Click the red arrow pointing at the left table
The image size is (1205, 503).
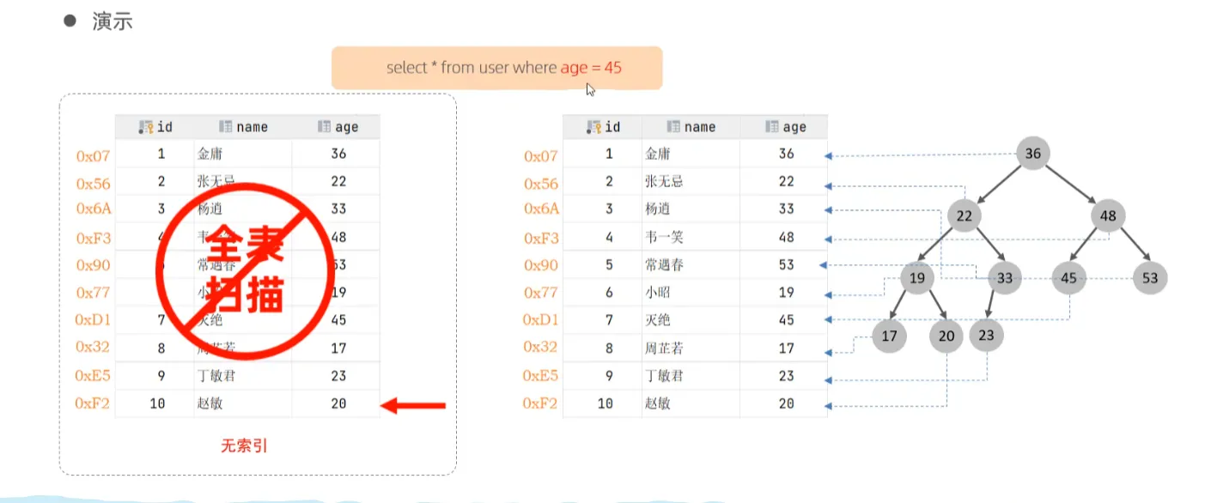[413, 405]
